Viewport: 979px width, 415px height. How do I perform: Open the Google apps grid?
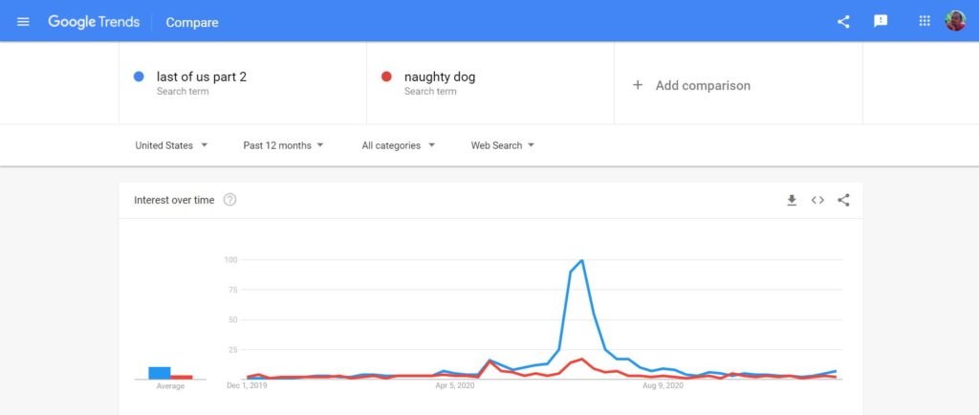point(925,21)
